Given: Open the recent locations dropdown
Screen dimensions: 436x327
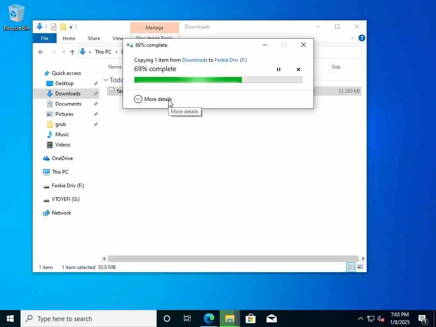Looking at the screenshot, I should click(64, 52).
